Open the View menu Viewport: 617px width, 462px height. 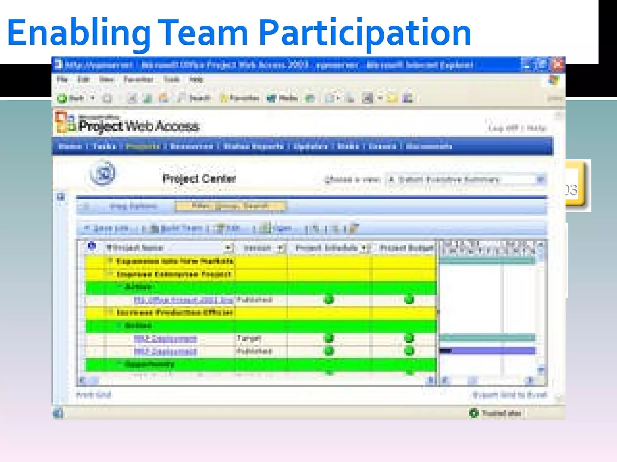(106, 79)
